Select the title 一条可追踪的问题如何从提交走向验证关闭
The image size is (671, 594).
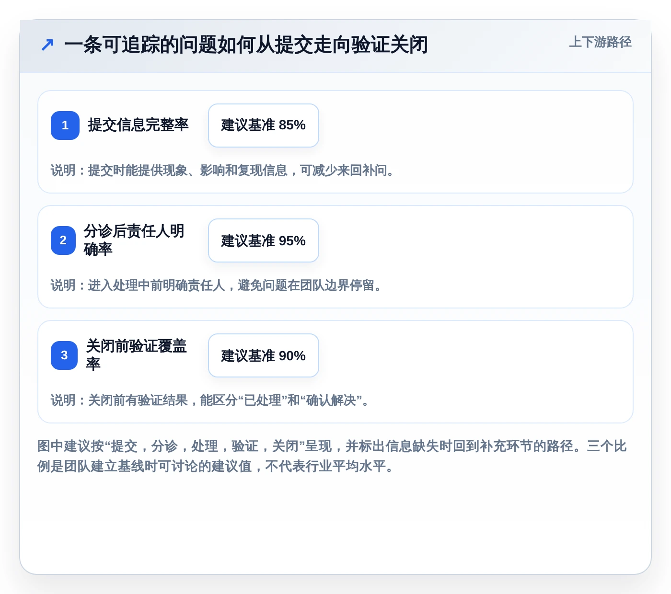[246, 45]
